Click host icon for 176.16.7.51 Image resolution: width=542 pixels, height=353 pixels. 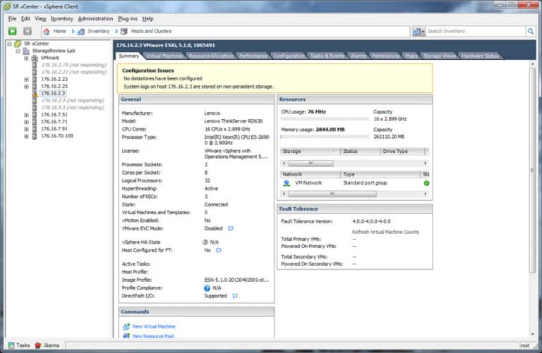pyautogui.click(x=35, y=115)
